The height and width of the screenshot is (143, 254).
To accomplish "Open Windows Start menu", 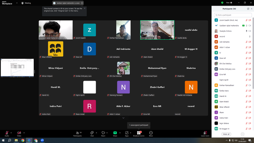I will pos(3,140).
